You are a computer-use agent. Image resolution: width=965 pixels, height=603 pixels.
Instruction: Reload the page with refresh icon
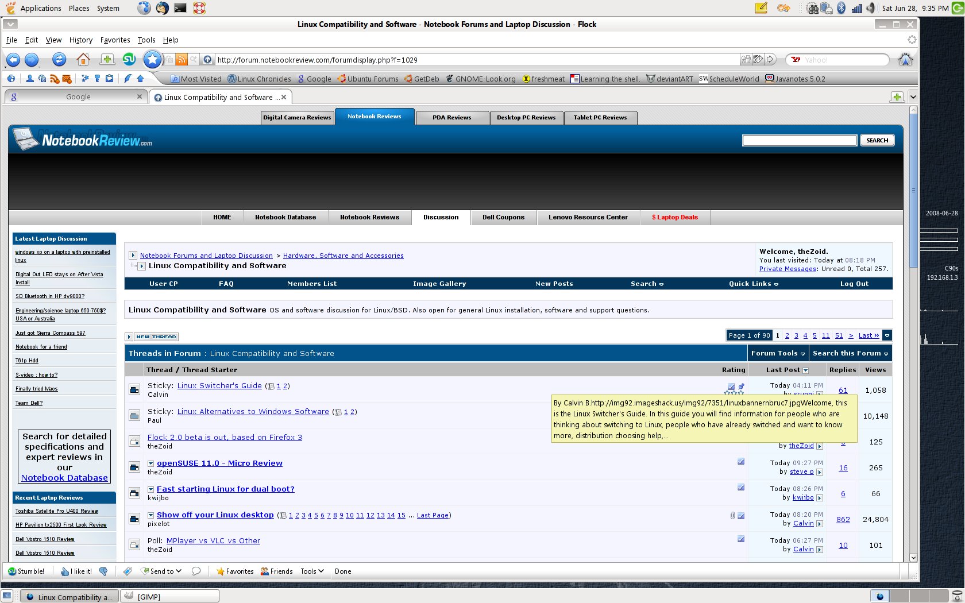point(59,60)
